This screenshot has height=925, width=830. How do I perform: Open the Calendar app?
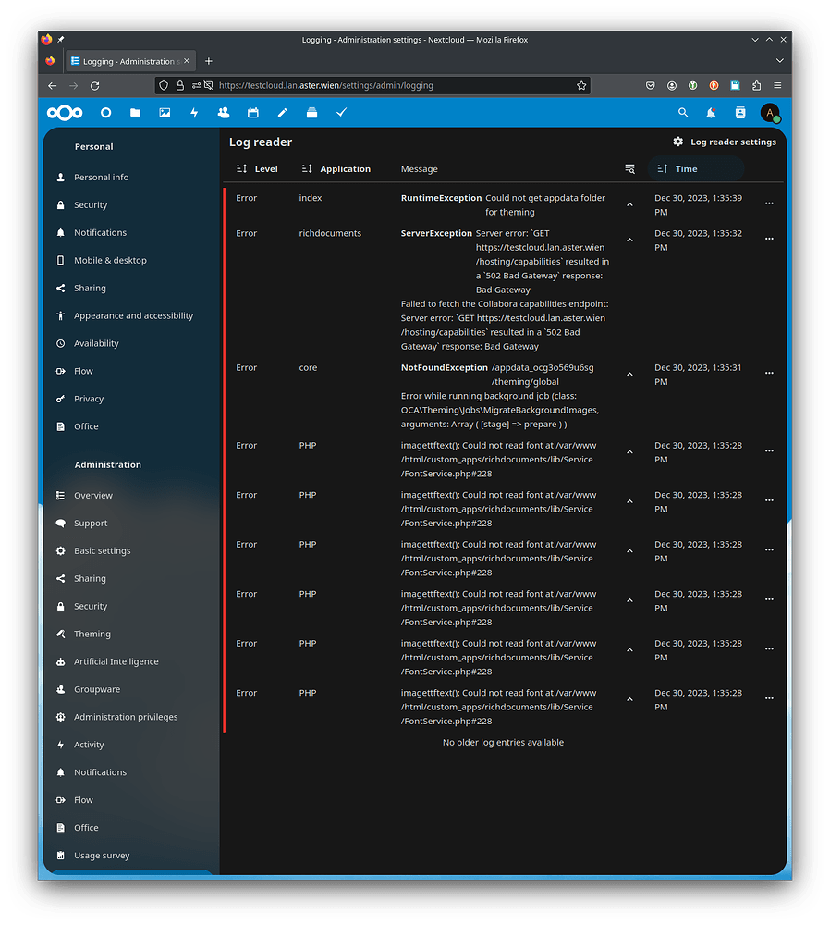[252, 112]
